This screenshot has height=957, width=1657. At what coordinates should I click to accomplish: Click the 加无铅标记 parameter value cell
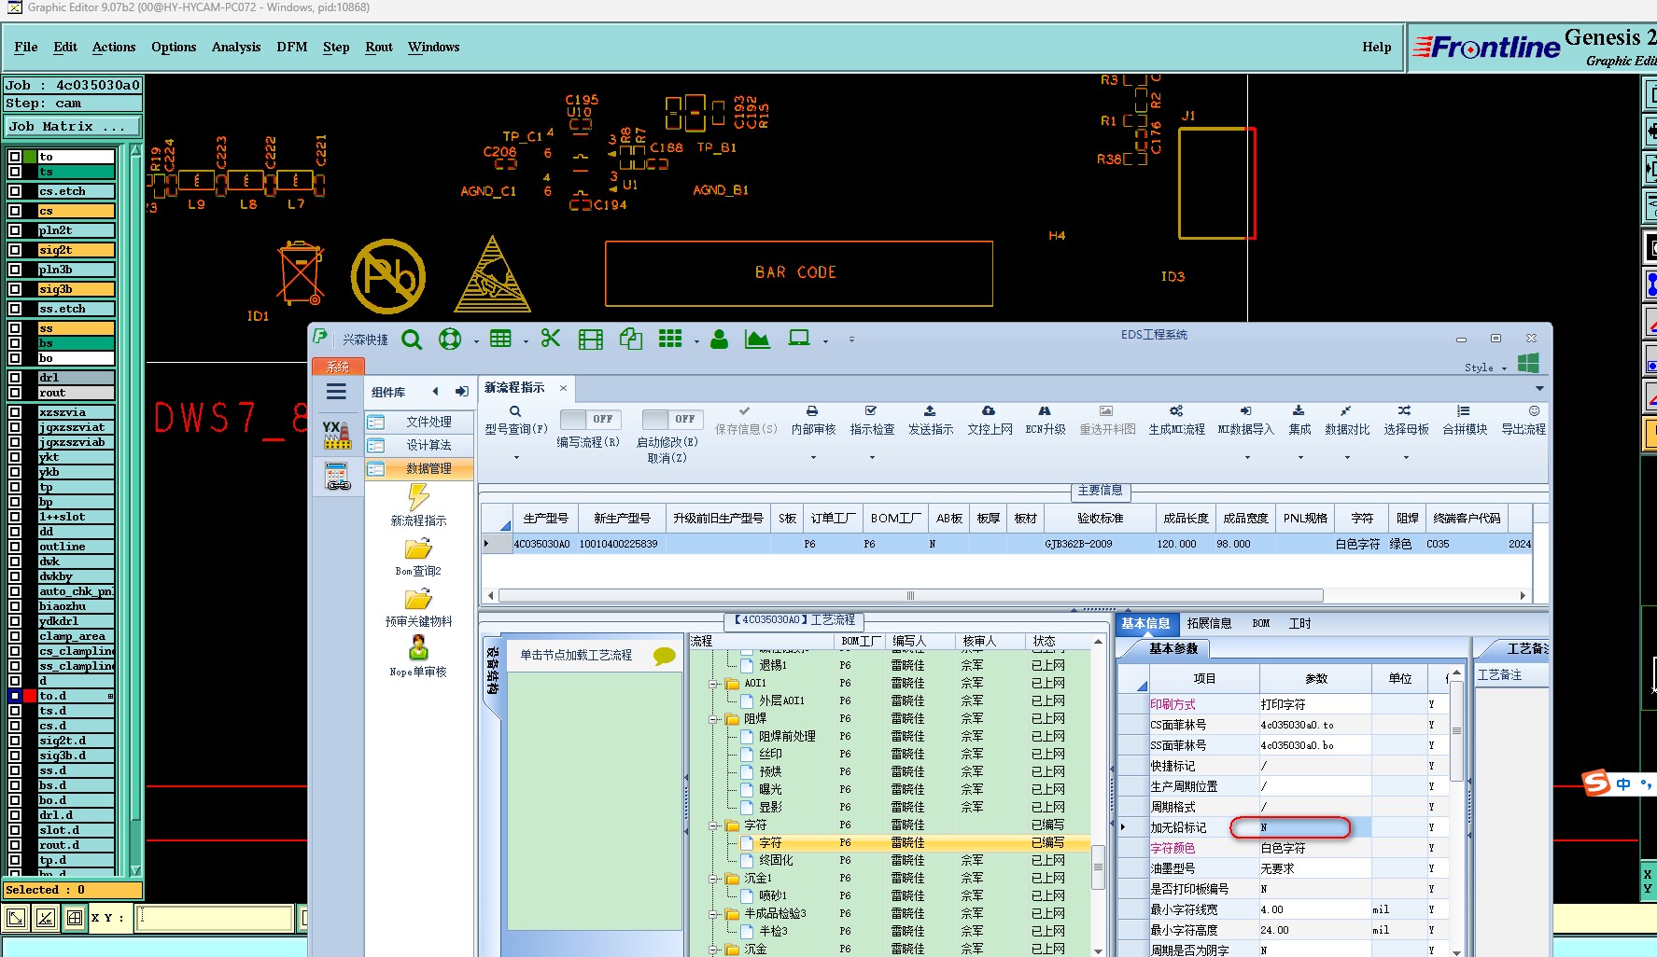point(1314,827)
